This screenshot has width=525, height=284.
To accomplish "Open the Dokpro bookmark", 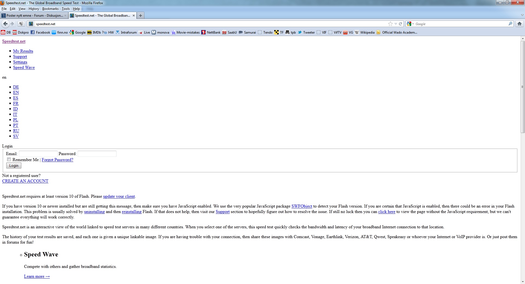I will (21, 32).
